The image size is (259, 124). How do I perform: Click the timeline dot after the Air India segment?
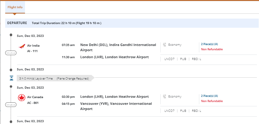point(11,69)
